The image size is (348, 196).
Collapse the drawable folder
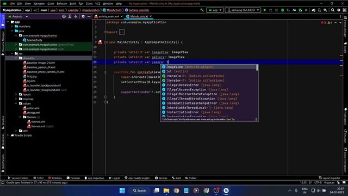click(16, 58)
